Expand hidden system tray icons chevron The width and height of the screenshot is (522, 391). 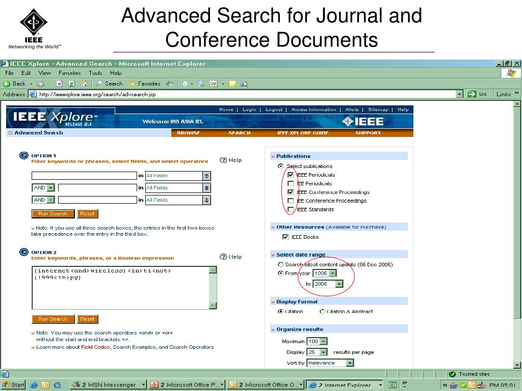445,385
